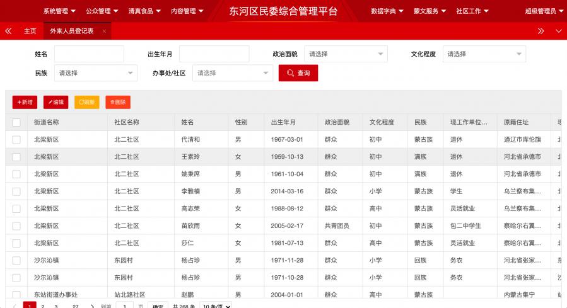Close the 外来人员登记表 tab
The height and width of the screenshot is (308, 567).
point(104,31)
